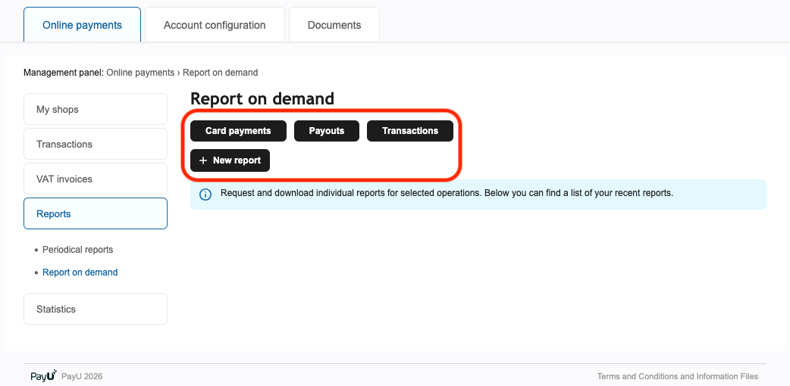Click Management panel in the breadcrumb
790x386 pixels.
(63, 73)
